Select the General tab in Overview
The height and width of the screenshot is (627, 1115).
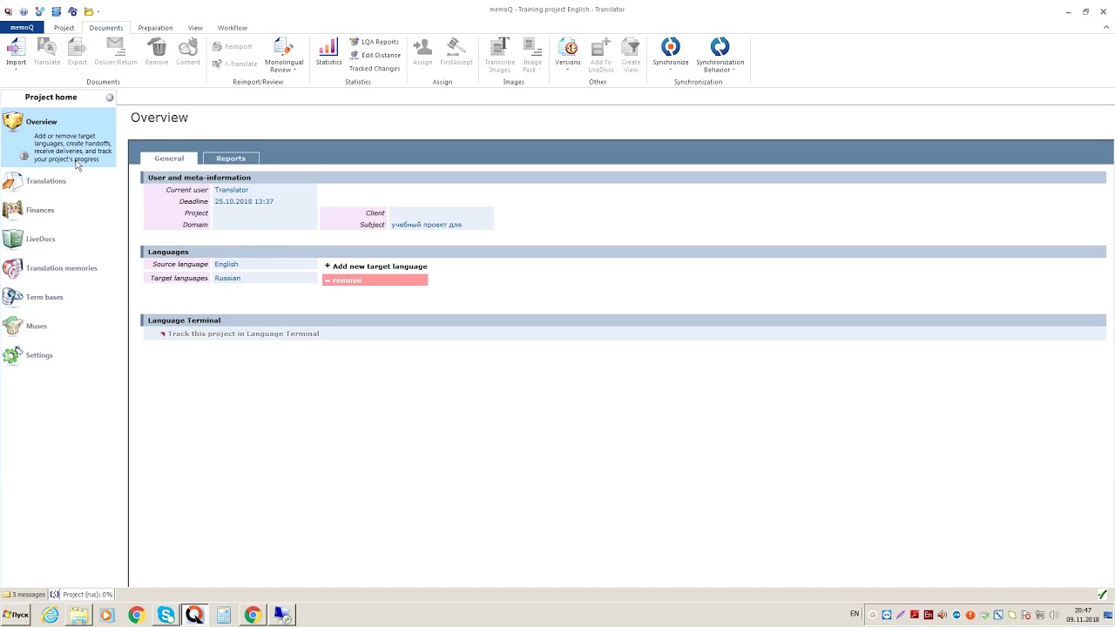click(169, 158)
